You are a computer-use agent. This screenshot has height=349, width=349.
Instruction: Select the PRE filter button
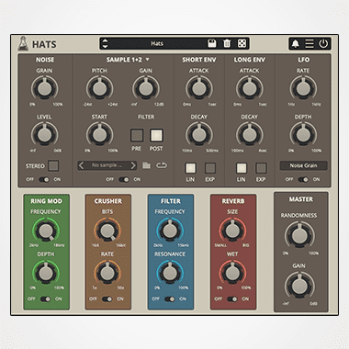(137, 135)
